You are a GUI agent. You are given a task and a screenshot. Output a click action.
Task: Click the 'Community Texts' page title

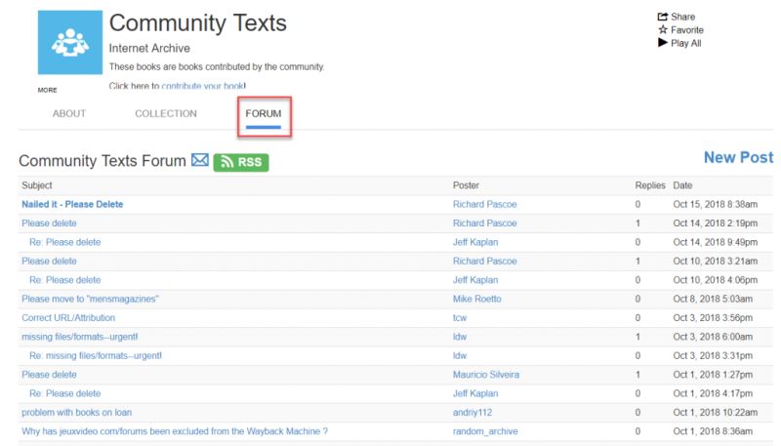click(x=198, y=23)
